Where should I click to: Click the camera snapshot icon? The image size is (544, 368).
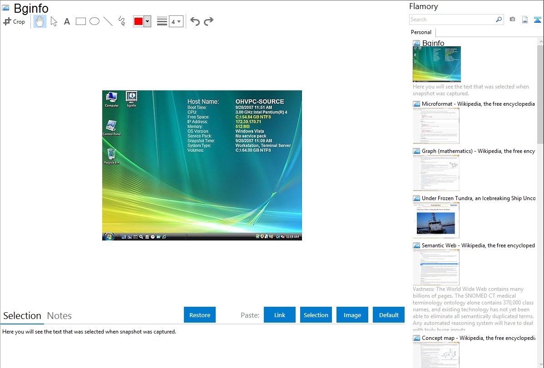[512, 20]
